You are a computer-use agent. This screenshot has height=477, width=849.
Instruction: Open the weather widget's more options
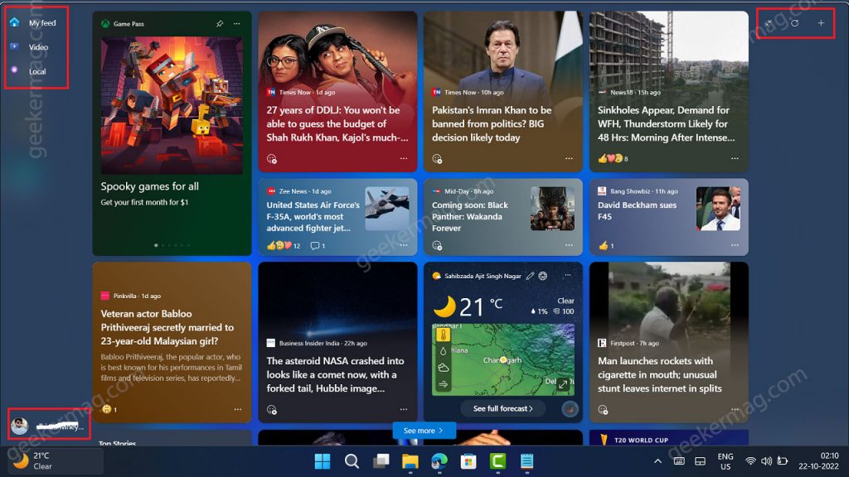(567, 275)
